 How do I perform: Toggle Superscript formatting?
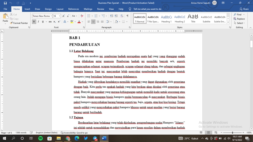59,22
